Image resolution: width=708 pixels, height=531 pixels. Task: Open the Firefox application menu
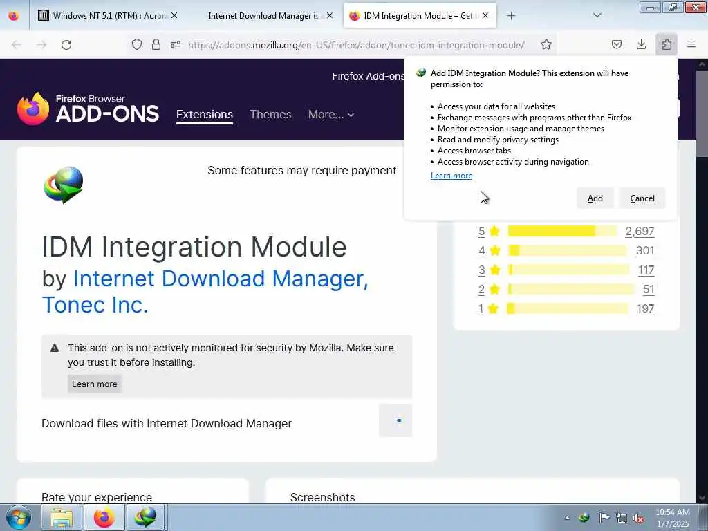point(691,45)
